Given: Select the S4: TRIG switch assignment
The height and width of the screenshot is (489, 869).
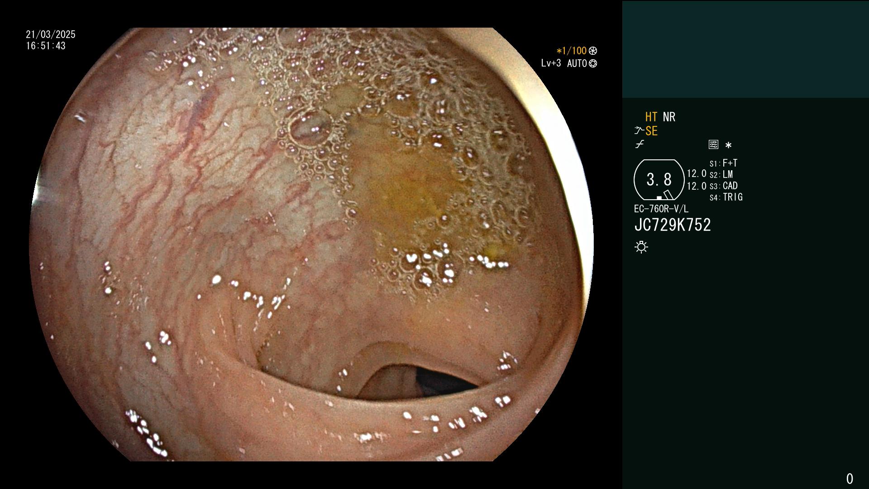Looking at the screenshot, I should (726, 197).
